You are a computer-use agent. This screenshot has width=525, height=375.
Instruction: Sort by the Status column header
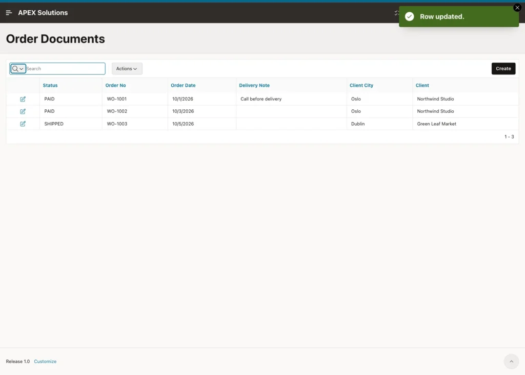point(50,86)
